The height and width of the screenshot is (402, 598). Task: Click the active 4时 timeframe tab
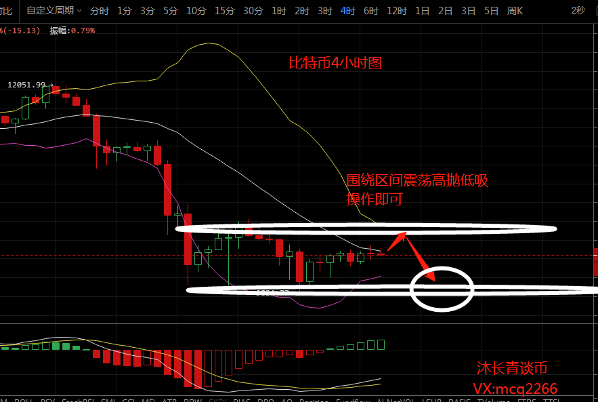pyautogui.click(x=348, y=11)
